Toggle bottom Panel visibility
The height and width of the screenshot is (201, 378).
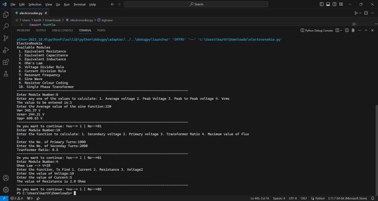point(328,4)
